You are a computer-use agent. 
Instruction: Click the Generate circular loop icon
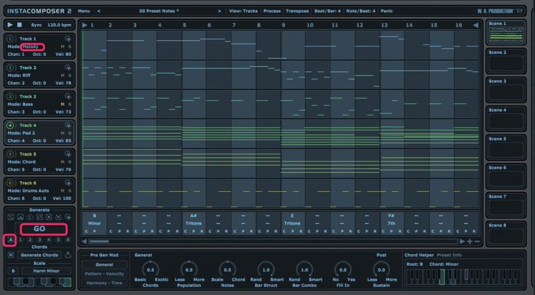[40, 217]
